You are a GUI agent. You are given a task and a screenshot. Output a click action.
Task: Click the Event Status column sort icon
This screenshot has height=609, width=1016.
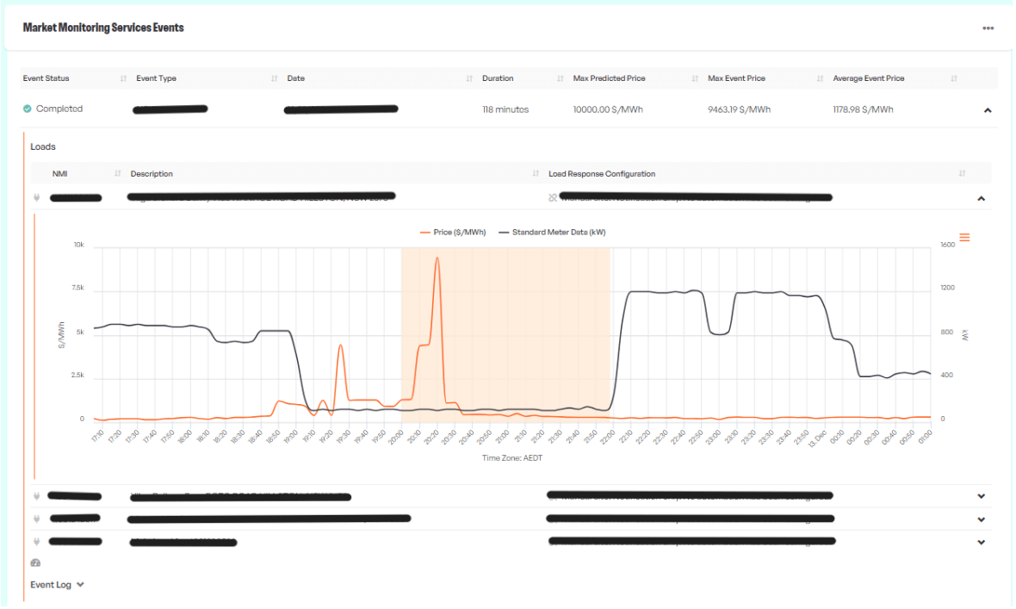(124, 79)
